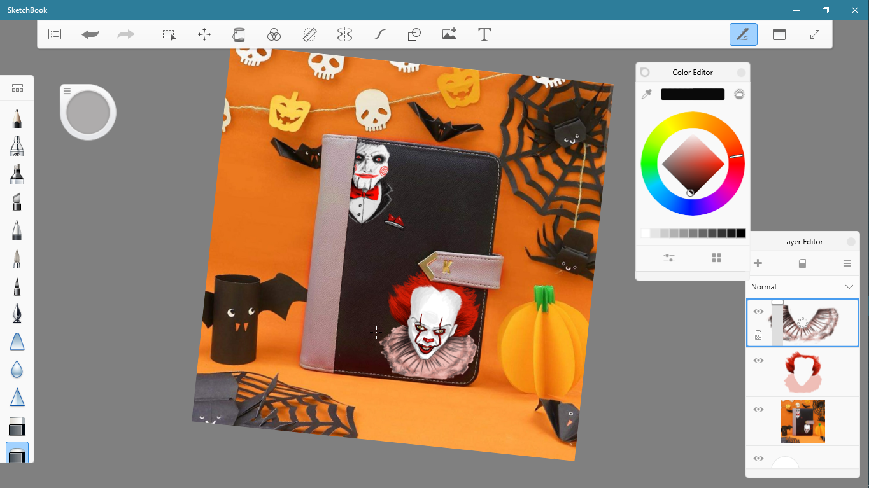
Task: Open the Color Editor circles icon
Action: (274, 34)
